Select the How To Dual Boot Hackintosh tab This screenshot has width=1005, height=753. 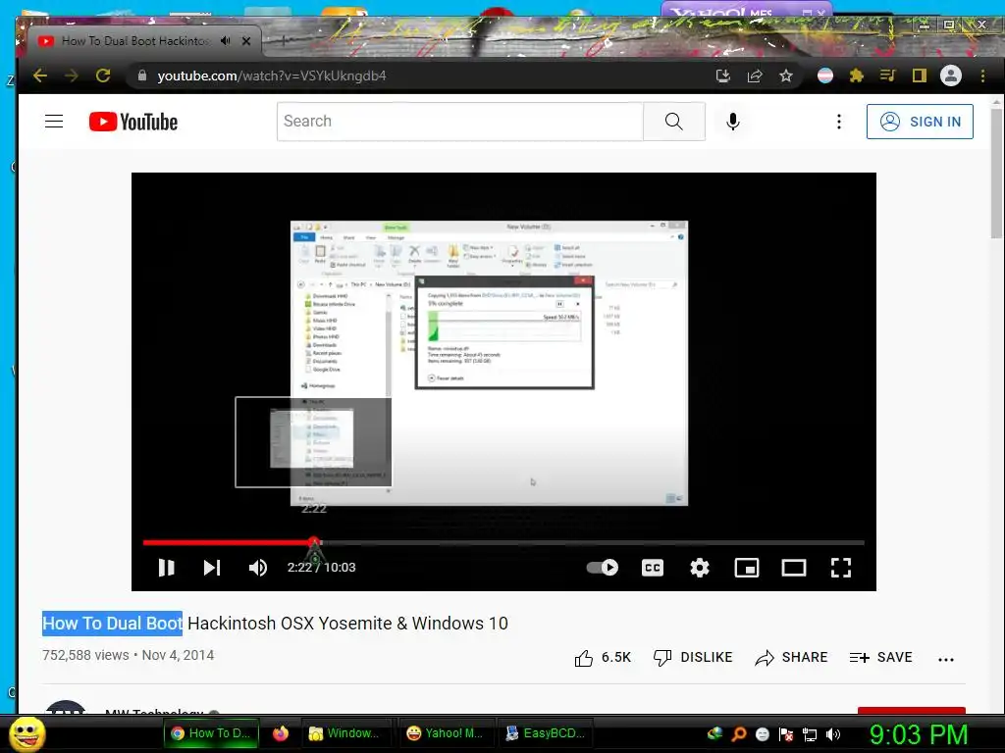(x=135, y=41)
